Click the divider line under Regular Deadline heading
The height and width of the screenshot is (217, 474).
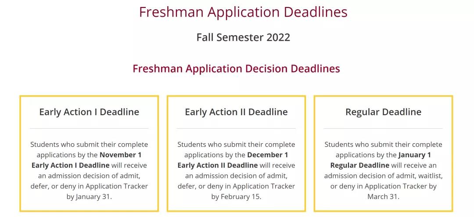[x=383, y=128]
